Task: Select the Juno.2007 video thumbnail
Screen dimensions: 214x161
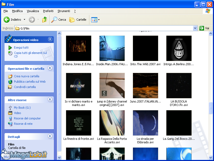Action: [x=146, y=86]
